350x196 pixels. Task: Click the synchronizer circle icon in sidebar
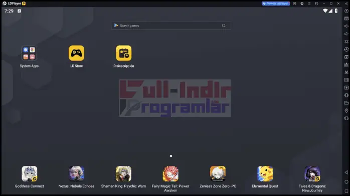346,95
